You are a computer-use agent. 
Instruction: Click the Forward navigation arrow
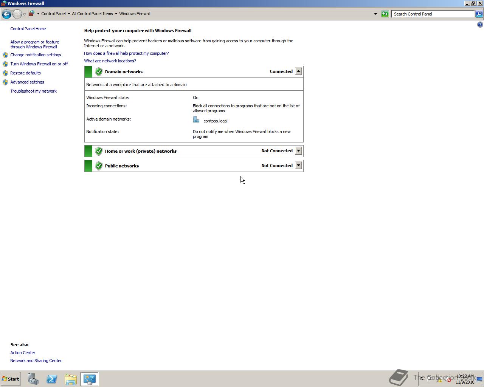click(17, 14)
